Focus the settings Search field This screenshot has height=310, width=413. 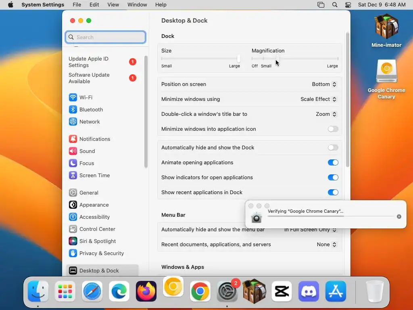[106, 37]
